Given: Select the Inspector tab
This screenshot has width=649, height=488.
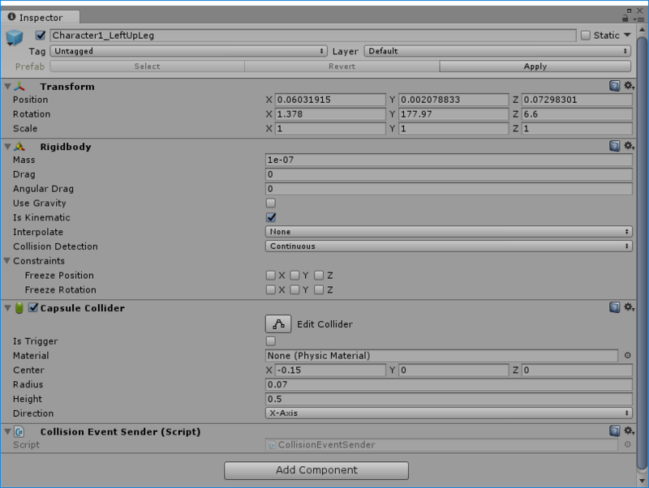Looking at the screenshot, I should click(x=40, y=17).
